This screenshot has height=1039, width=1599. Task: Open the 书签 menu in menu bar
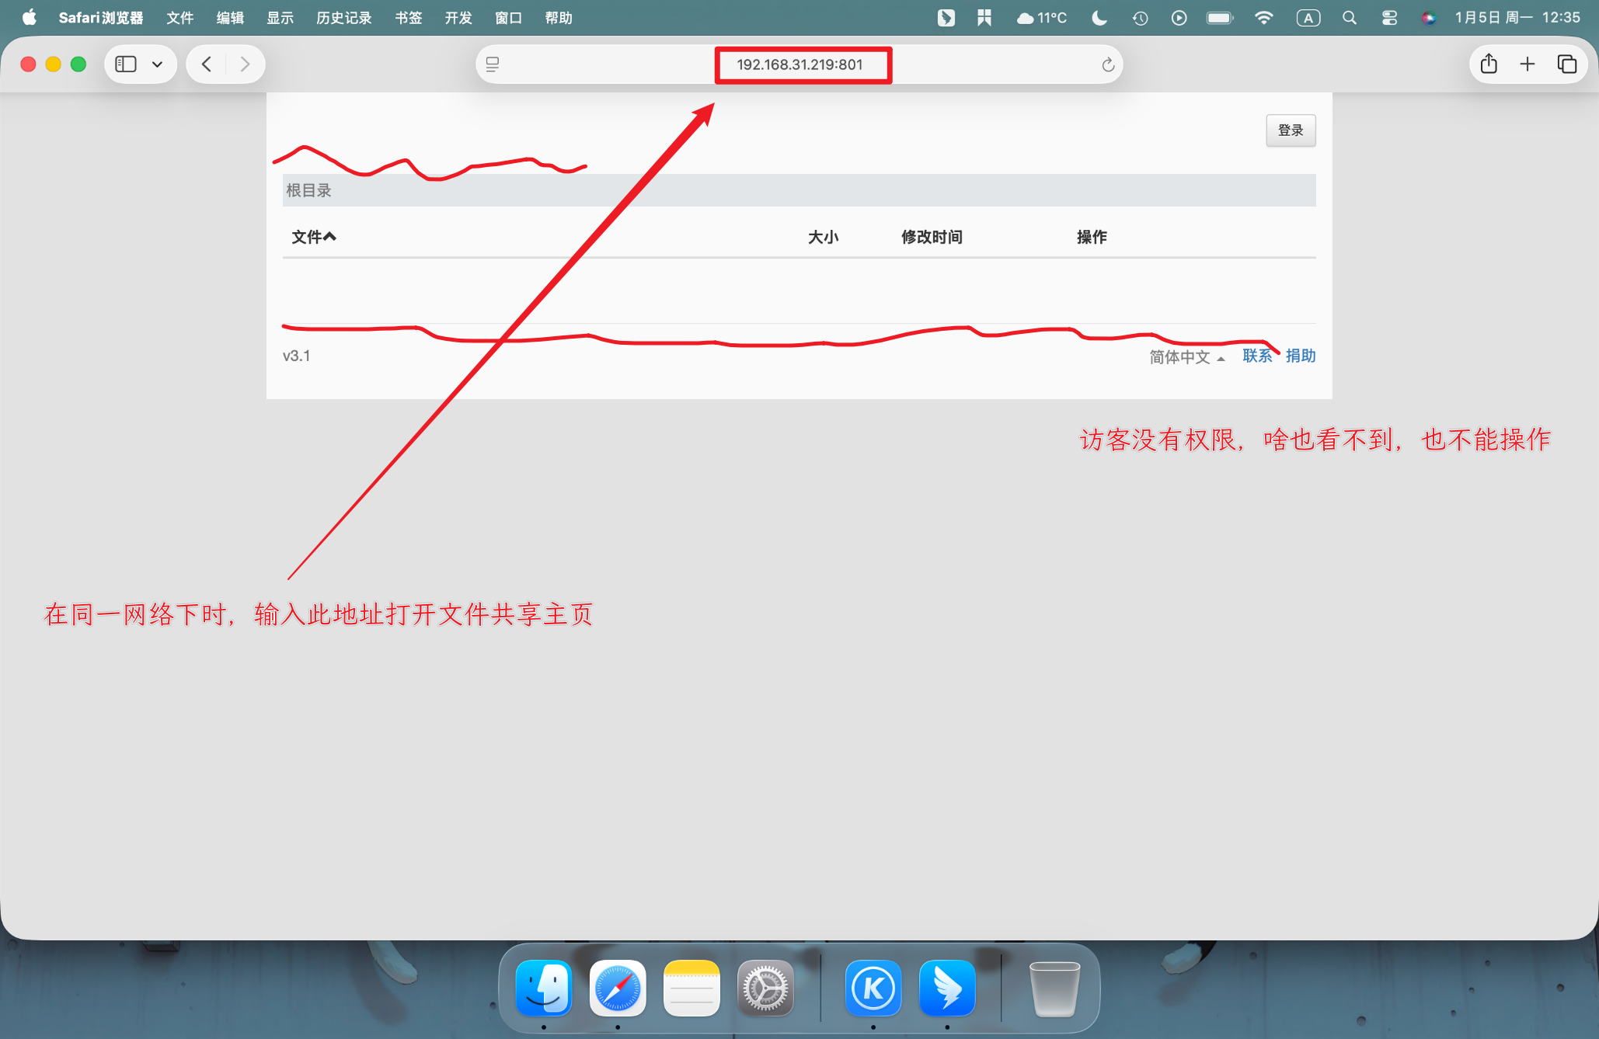[x=408, y=17]
